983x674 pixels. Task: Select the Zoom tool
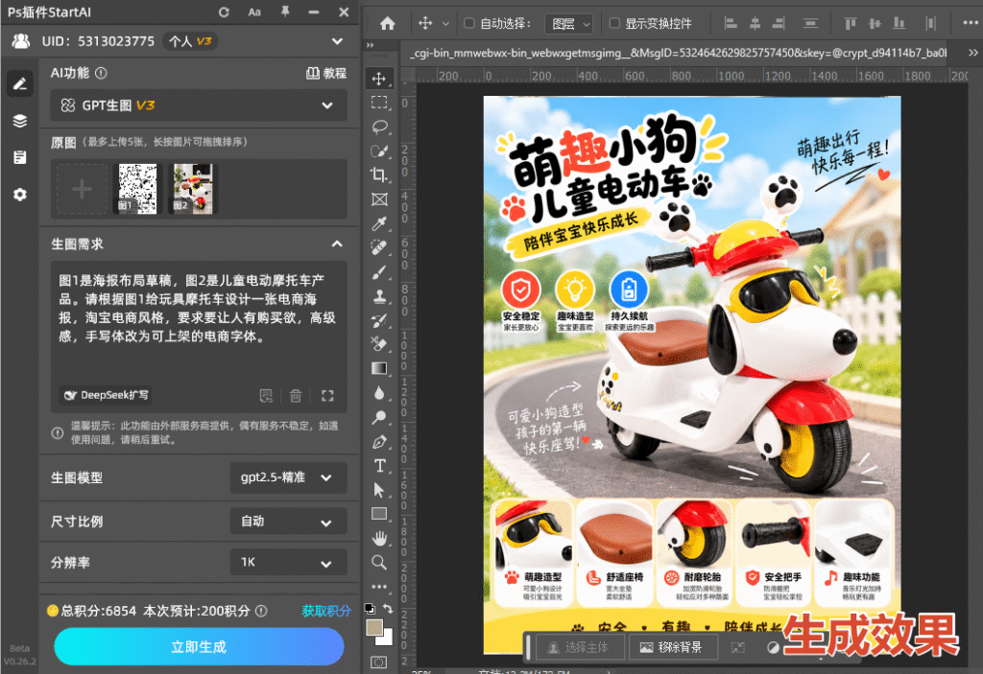click(x=378, y=563)
